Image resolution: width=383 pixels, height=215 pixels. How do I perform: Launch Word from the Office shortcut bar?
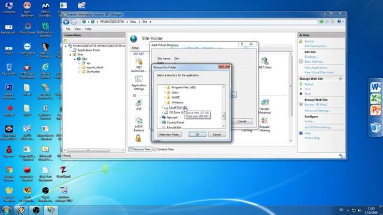tap(375, 87)
